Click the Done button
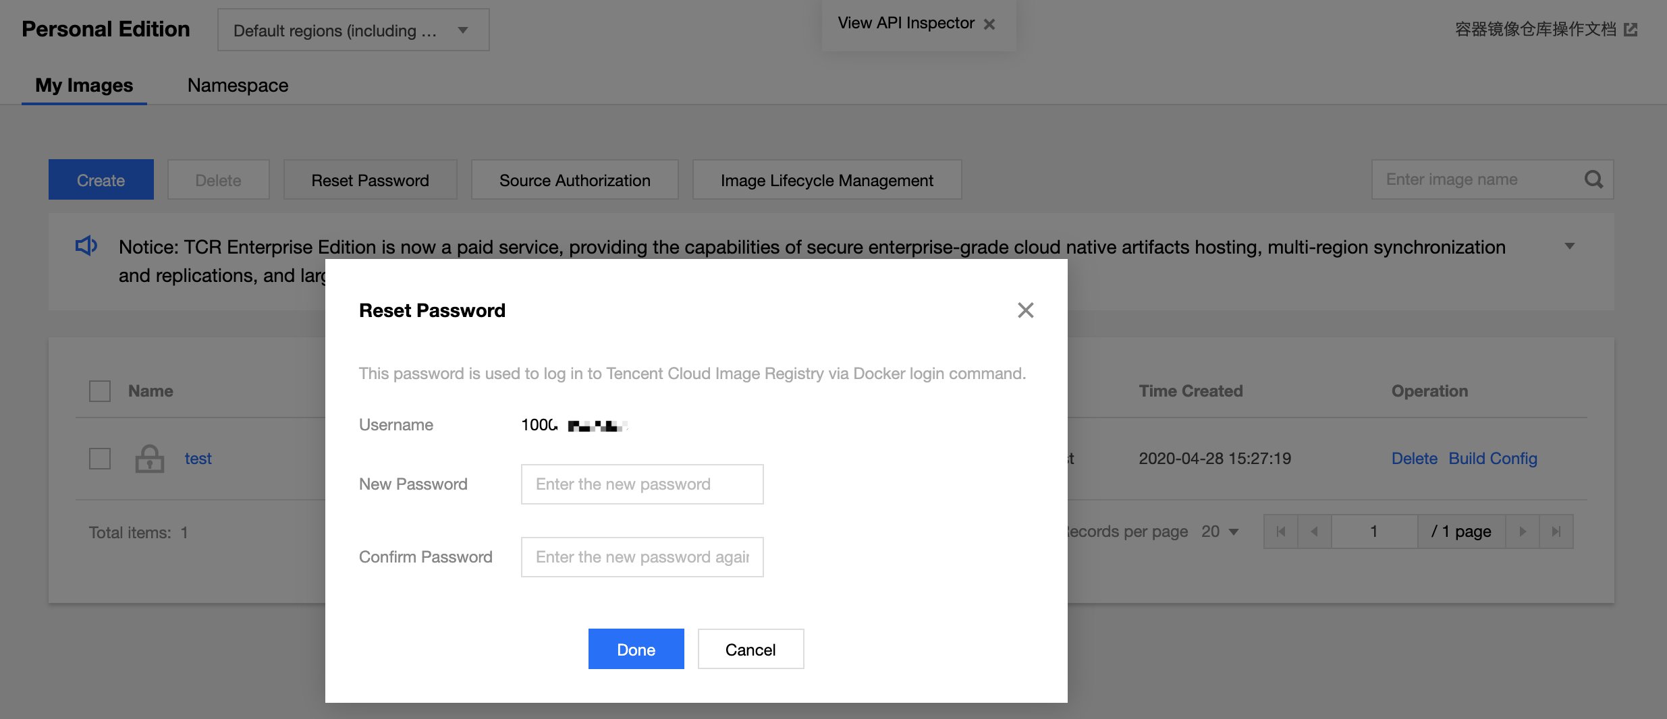Viewport: 1667px width, 719px height. (x=636, y=650)
